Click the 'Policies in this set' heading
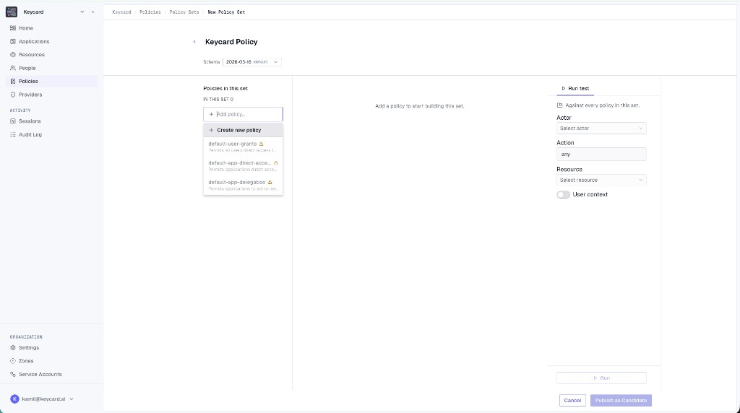The height and width of the screenshot is (413, 740). point(225,89)
